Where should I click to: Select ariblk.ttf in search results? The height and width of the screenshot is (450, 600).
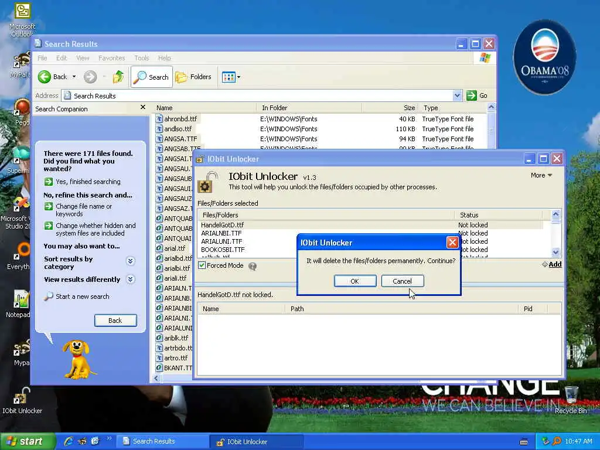pyautogui.click(x=176, y=338)
